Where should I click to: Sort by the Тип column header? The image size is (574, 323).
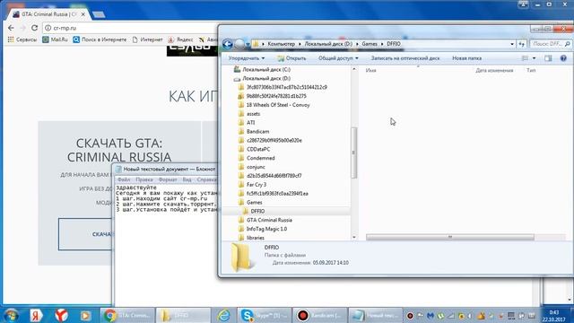coord(531,70)
